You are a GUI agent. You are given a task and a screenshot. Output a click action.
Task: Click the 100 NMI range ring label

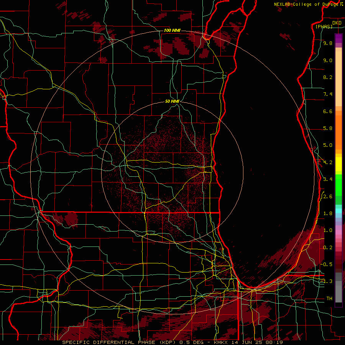pos(172,30)
